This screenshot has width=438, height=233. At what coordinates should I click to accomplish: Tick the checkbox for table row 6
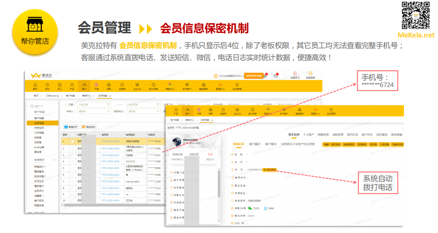coord(72,175)
